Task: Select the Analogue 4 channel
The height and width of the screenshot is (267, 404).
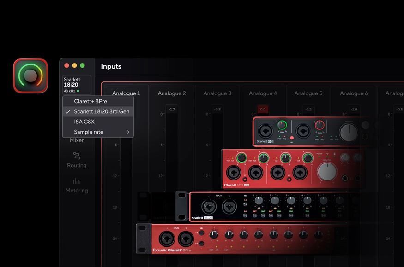Action: coord(263,93)
